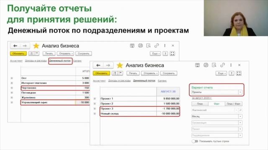Switch to Денежный поток tab in front window
Image resolution: width=268 pixels, height=150 pixels.
tap(144, 80)
